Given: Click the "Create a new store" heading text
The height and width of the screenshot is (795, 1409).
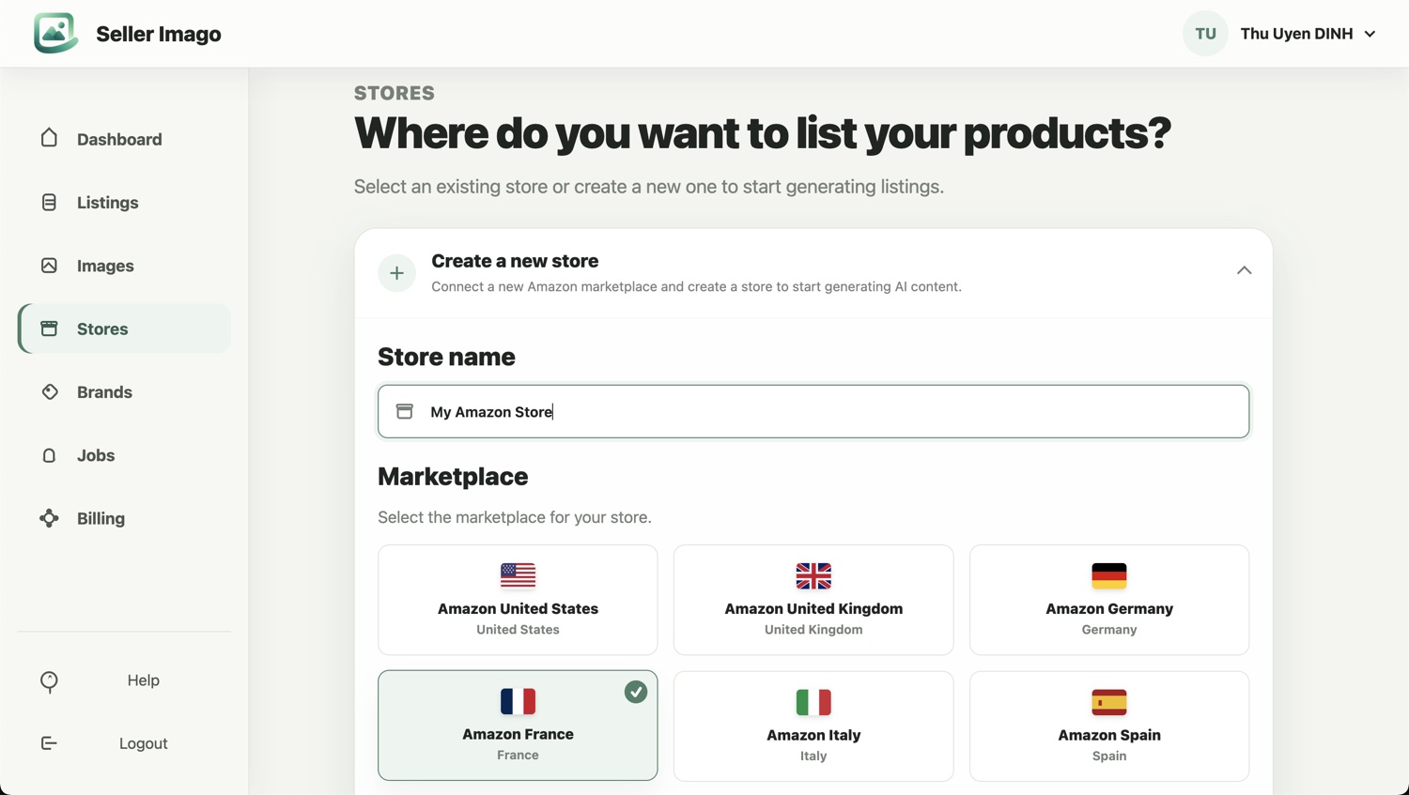Looking at the screenshot, I should pyautogui.click(x=515, y=261).
